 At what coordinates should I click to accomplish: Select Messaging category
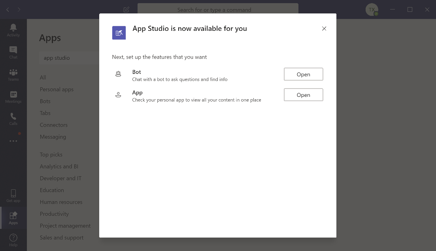tap(53, 137)
